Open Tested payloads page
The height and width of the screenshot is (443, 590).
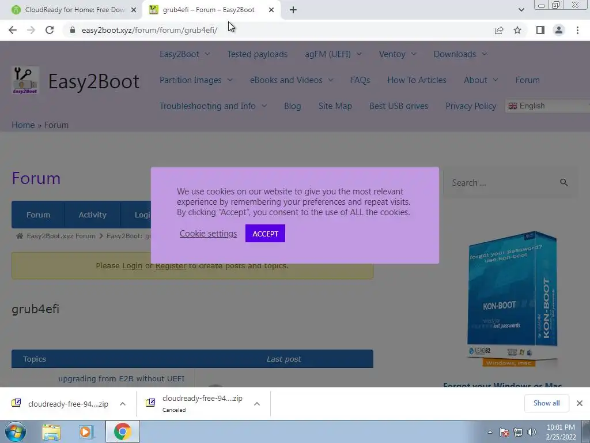pyautogui.click(x=258, y=54)
